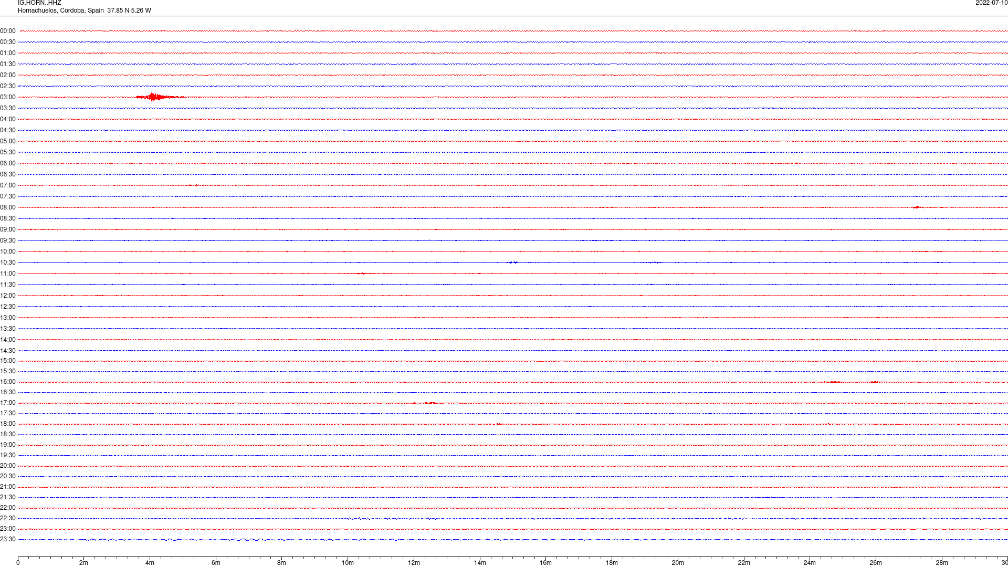Click the 11:00 trace time label

8,274
